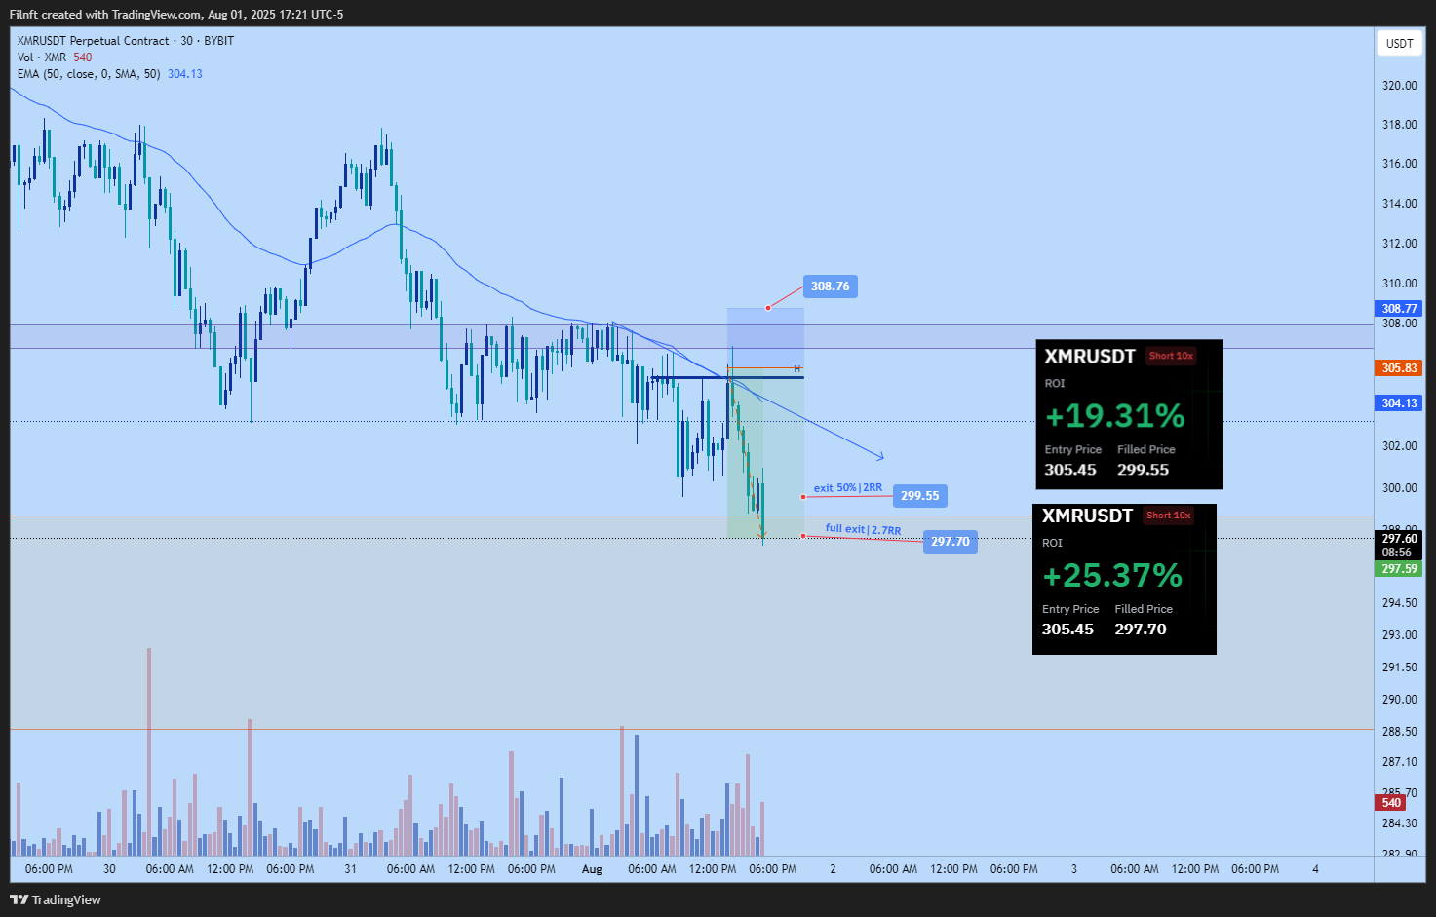This screenshot has width=1436, height=917.
Task: Click the XMRUSDT Perpetual Contract chart title
Action: (x=126, y=41)
